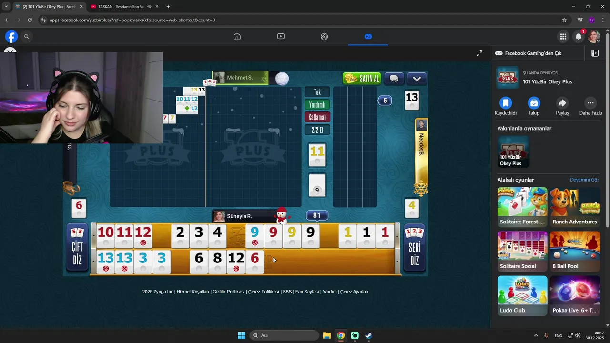
Task: Open 8 Ball Pool game card
Action: click(575, 251)
